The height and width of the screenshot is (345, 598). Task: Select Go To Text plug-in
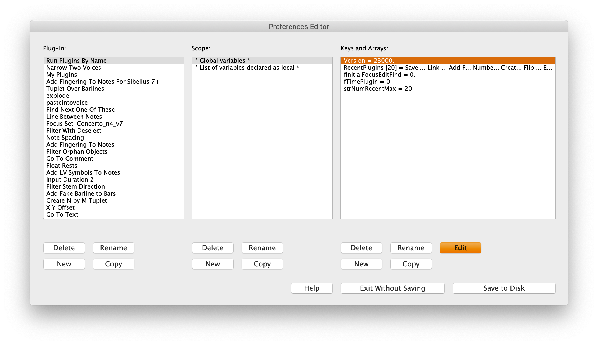(62, 214)
